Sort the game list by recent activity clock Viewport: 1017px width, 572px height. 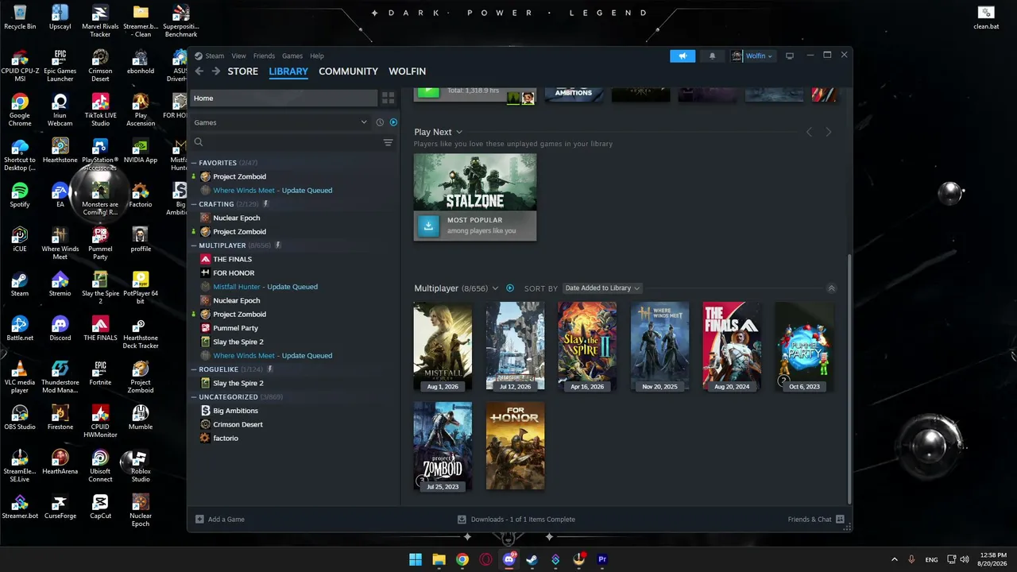click(x=380, y=122)
